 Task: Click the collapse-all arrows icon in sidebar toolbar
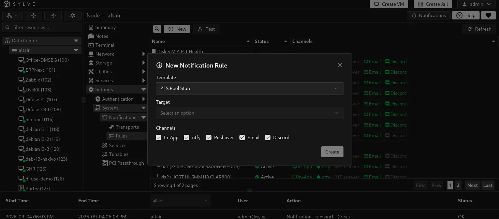[x=53, y=16]
